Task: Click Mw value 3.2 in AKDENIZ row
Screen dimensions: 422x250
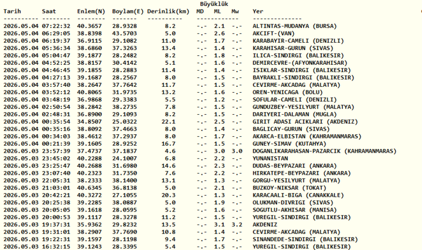Action: (x=237, y=225)
